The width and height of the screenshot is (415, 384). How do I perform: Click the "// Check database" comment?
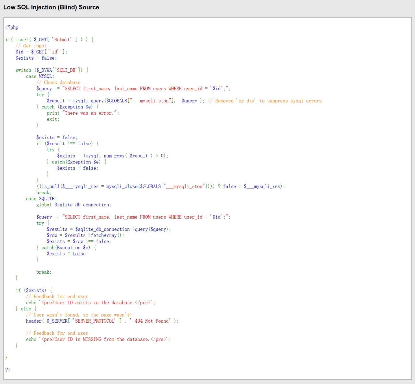tap(58, 82)
